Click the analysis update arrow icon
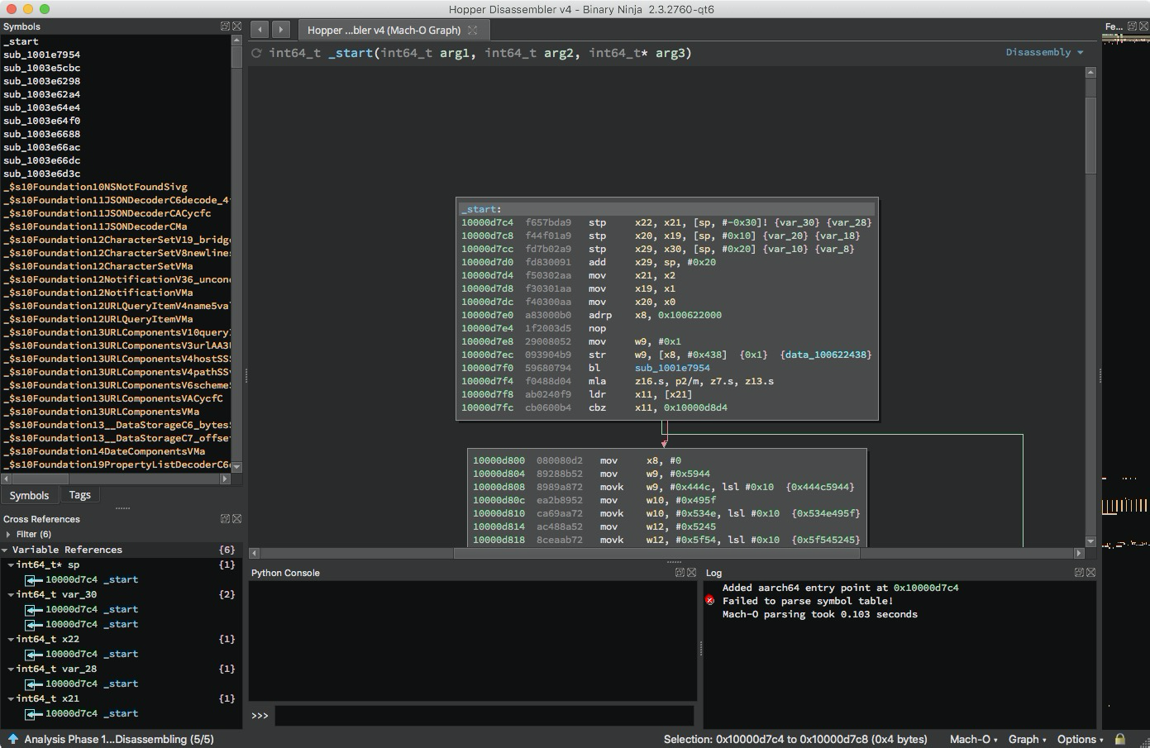 coord(13,740)
